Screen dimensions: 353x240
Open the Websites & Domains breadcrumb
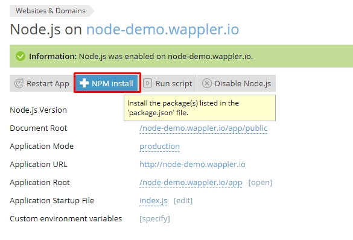51,11
